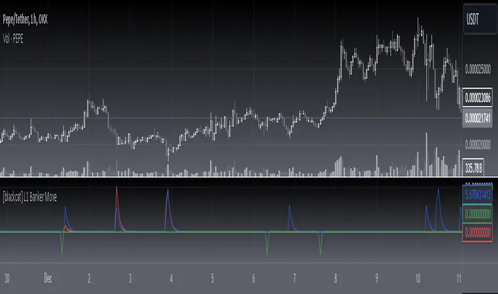This screenshot has height=294, width=498.
Task: Click the 3 date label on time axis
Action: (x=130, y=278)
